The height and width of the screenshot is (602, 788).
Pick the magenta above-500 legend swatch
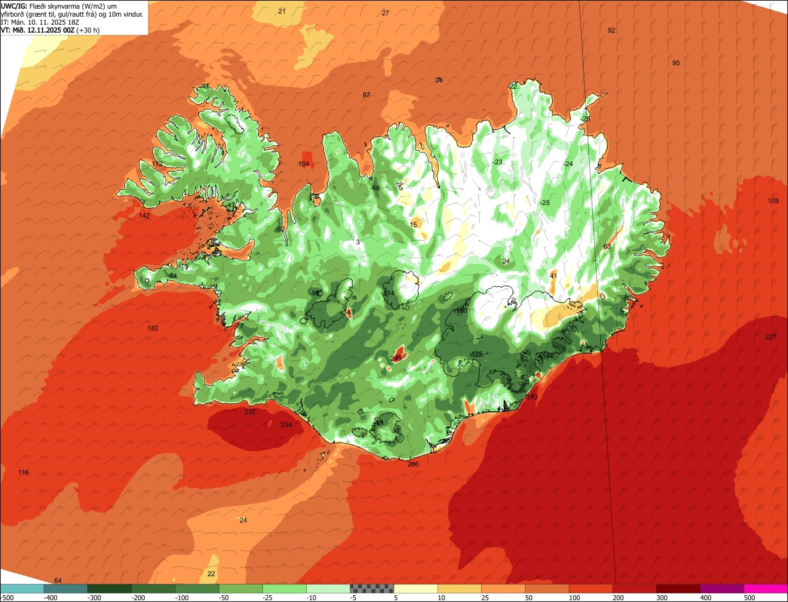click(766, 588)
